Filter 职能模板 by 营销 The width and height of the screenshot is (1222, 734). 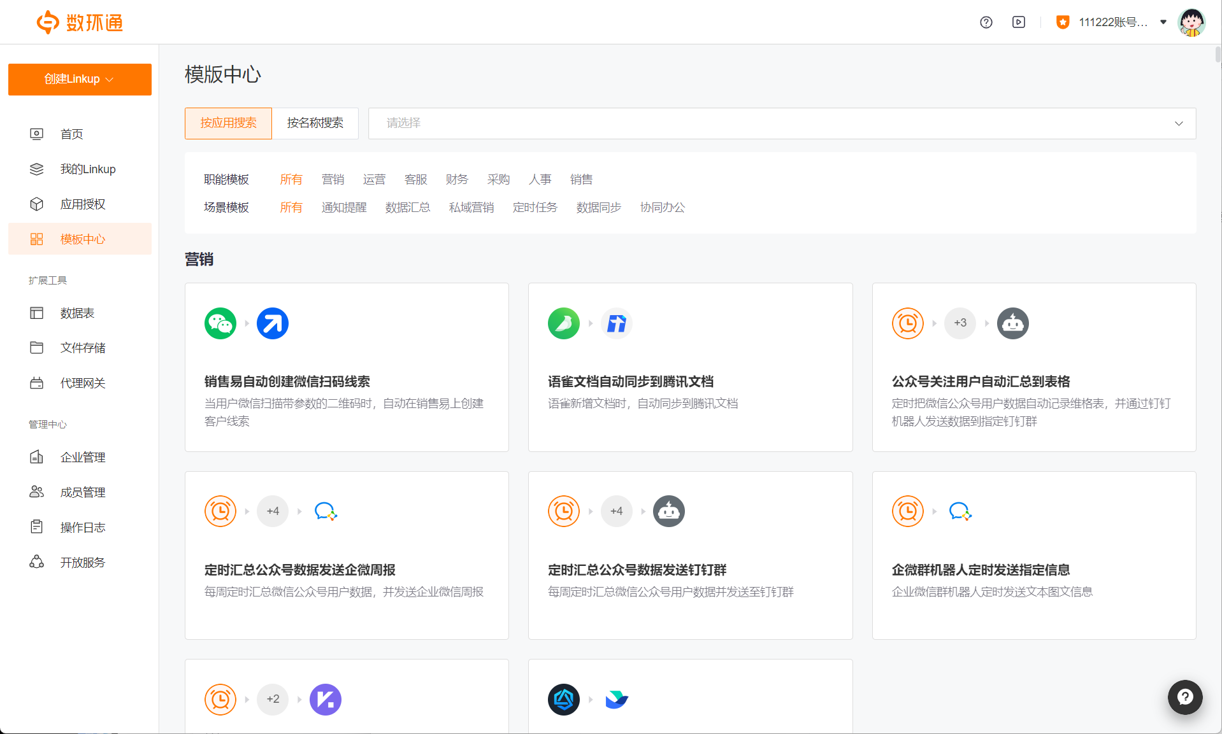pos(333,180)
